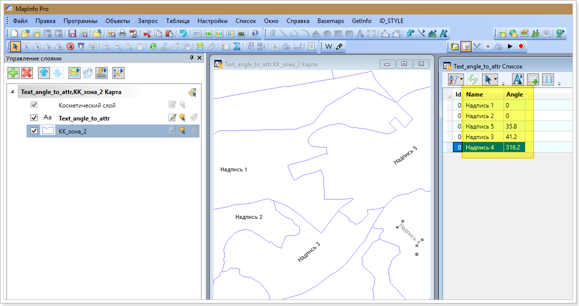The image size is (579, 306).
Task: Open the sort/filter dropdown in Список window
Action: point(461,79)
